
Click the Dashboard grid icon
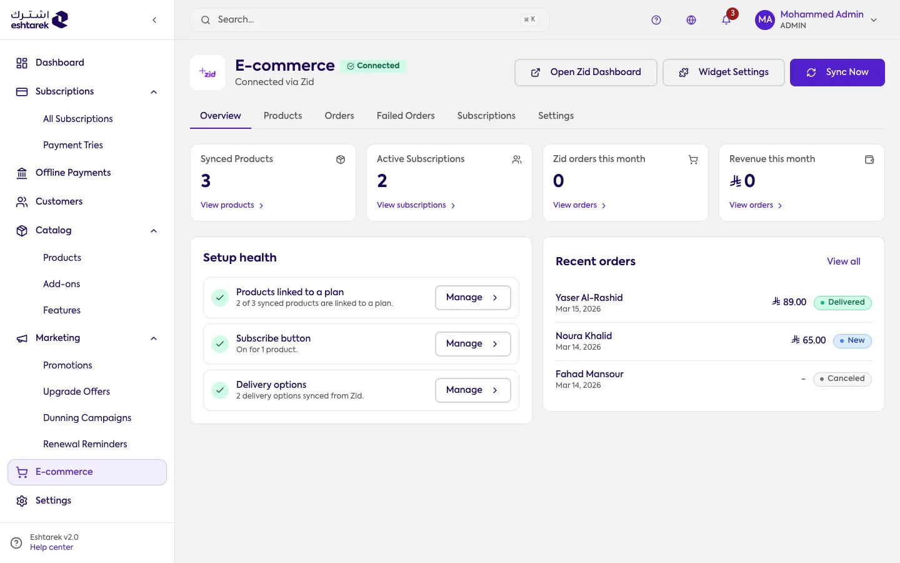coord(22,63)
